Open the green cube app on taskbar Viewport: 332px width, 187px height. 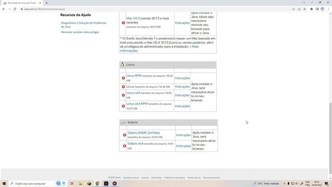[89, 183]
